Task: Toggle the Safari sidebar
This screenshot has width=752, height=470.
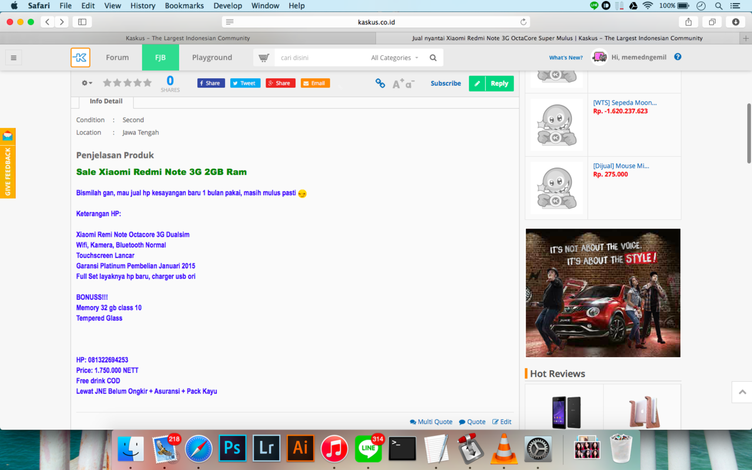Action: (x=82, y=22)
